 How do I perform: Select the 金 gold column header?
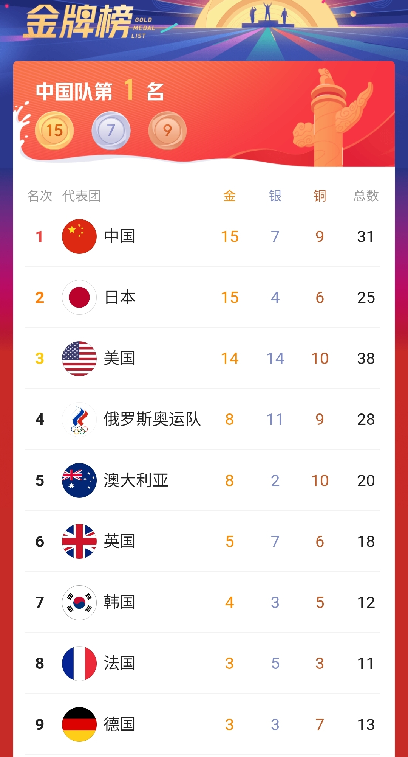(229, 196)
